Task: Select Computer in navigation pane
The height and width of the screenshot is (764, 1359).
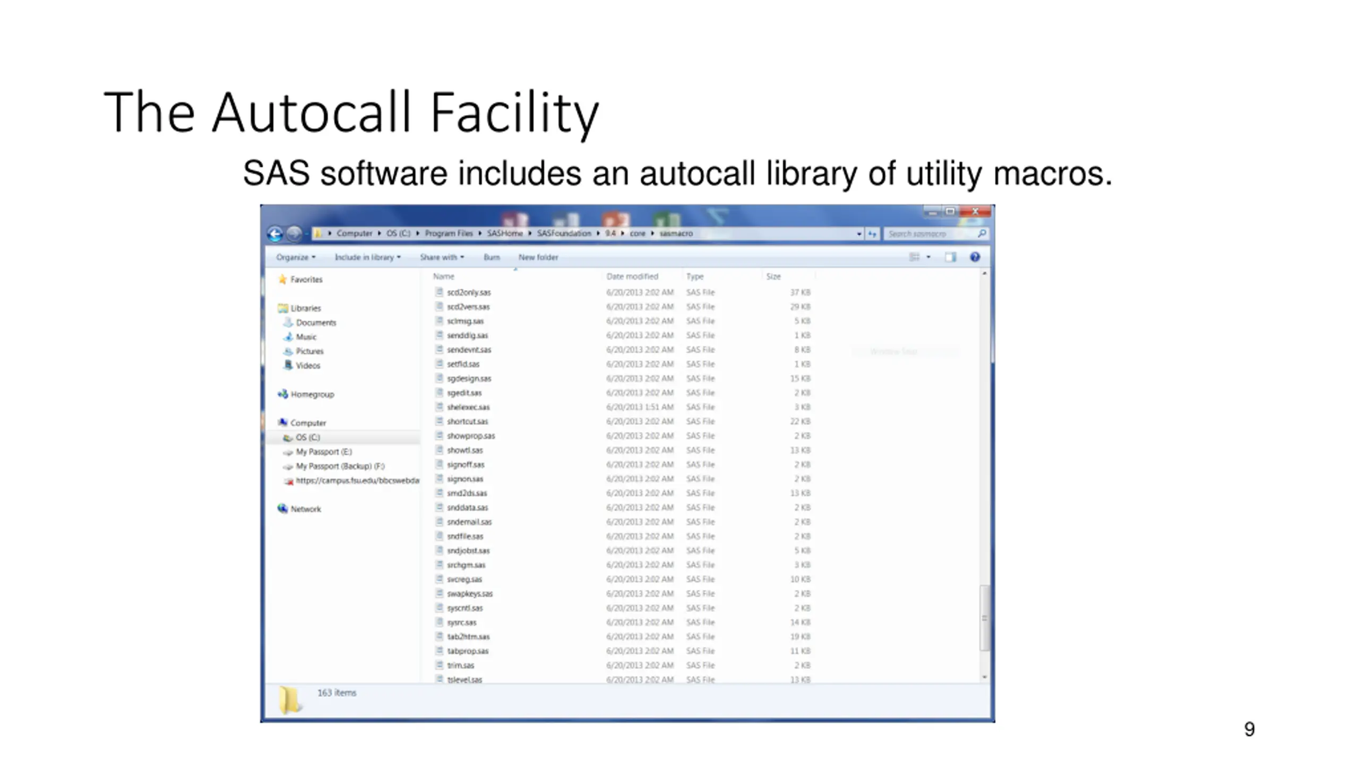Action: click(x=308, y=423)
